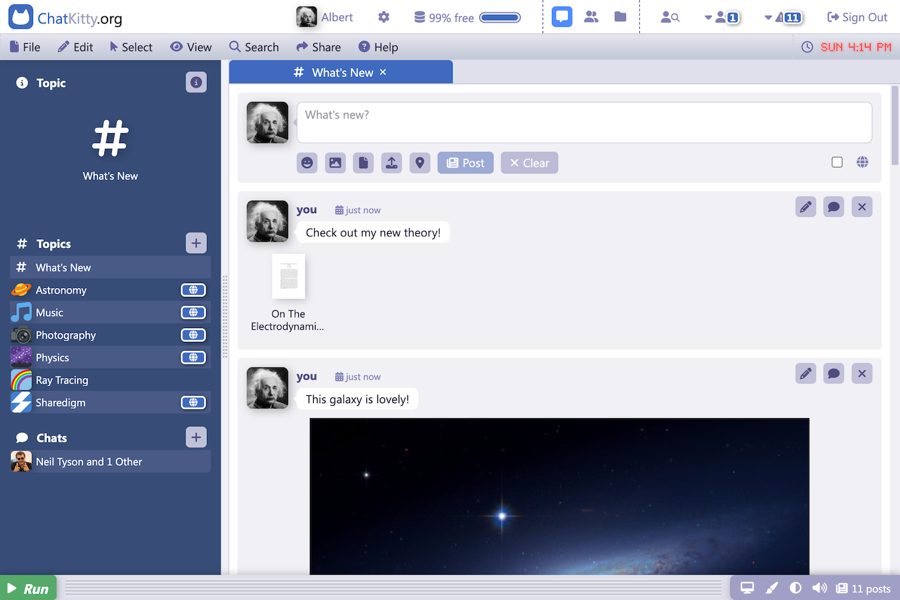The width and height of the screenshot is (900, 600).
Task: Open the Neil Tyson and 1 Other chat
Action: [87, 461]
